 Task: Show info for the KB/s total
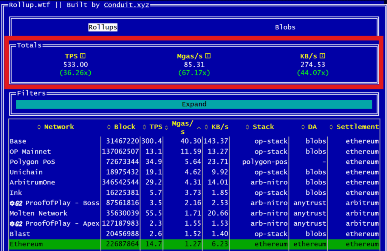(x=322, y=56)
